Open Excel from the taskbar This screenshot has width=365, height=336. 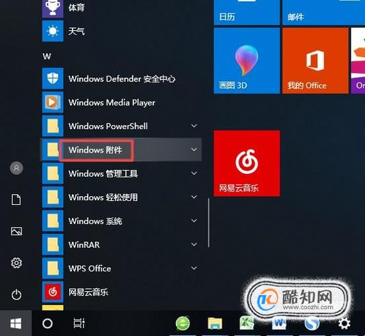click(x=247, y=323)
